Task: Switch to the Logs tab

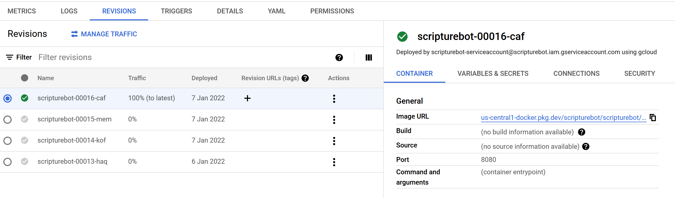Action: coord(69,11)
